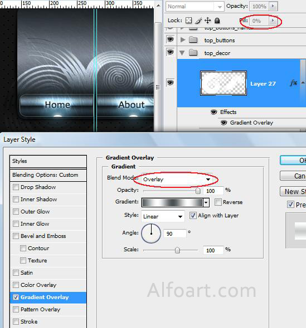Select Blending Options: Custom entry

coord(48,175)
